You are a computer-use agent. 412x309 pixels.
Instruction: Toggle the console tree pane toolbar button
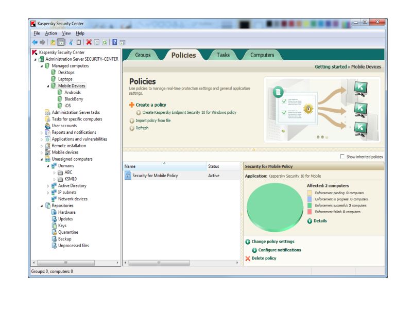point(61,42)
